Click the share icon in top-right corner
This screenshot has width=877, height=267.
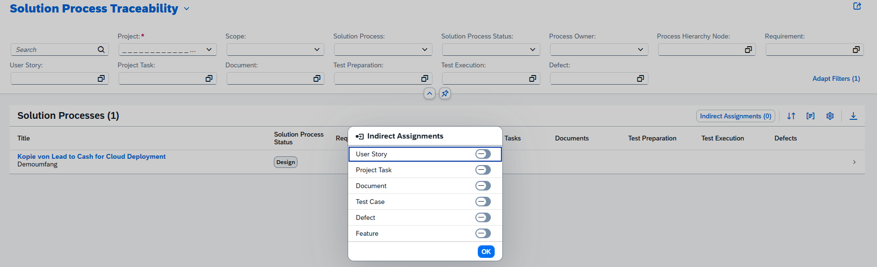click(857, 6)
